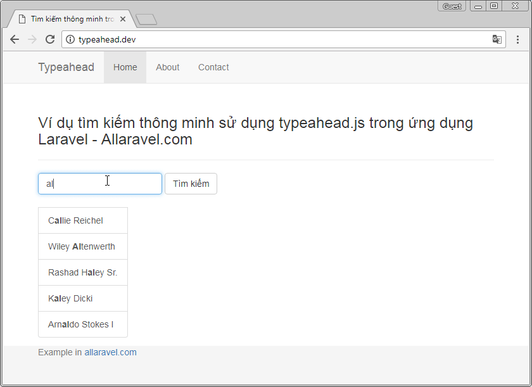Select suggestion Kaley Dicki
This screenshot has height=387, width=532.
83,298
